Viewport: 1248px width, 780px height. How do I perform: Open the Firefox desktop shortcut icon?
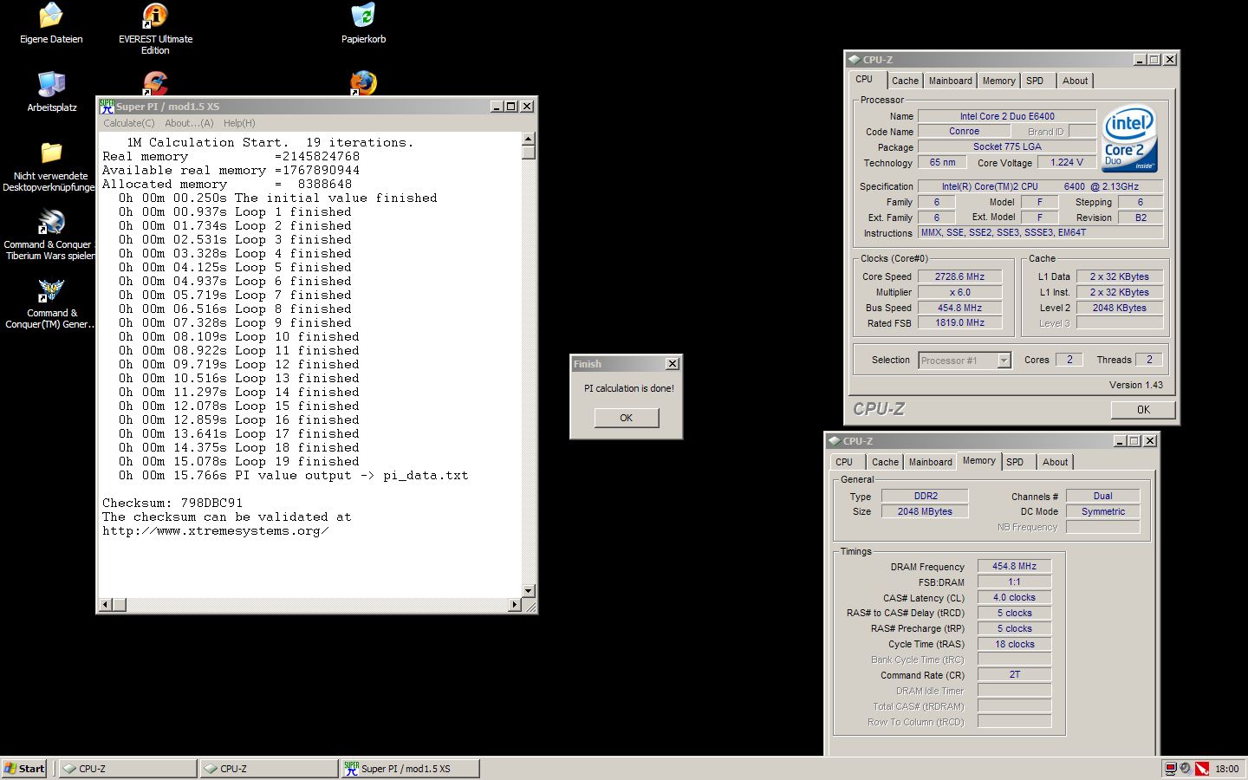click(x=363, y=83)
